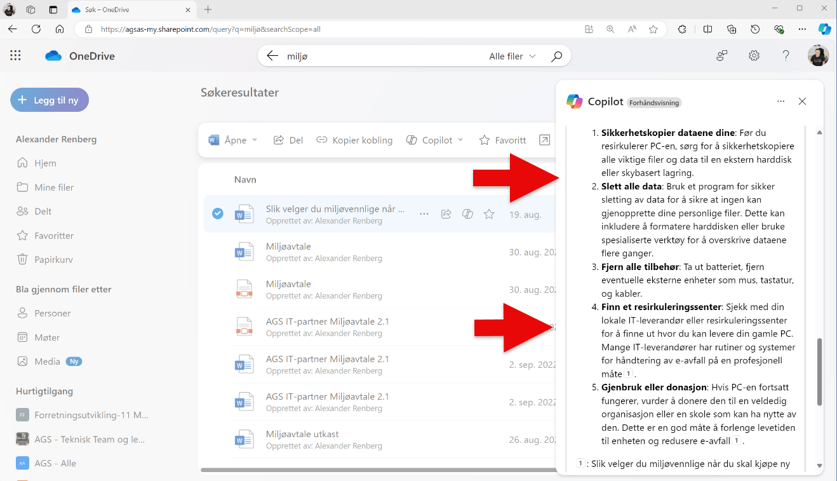Browse files by Møter
The height and width of the screenshot is (481, 837).
[x=39, y=337]
